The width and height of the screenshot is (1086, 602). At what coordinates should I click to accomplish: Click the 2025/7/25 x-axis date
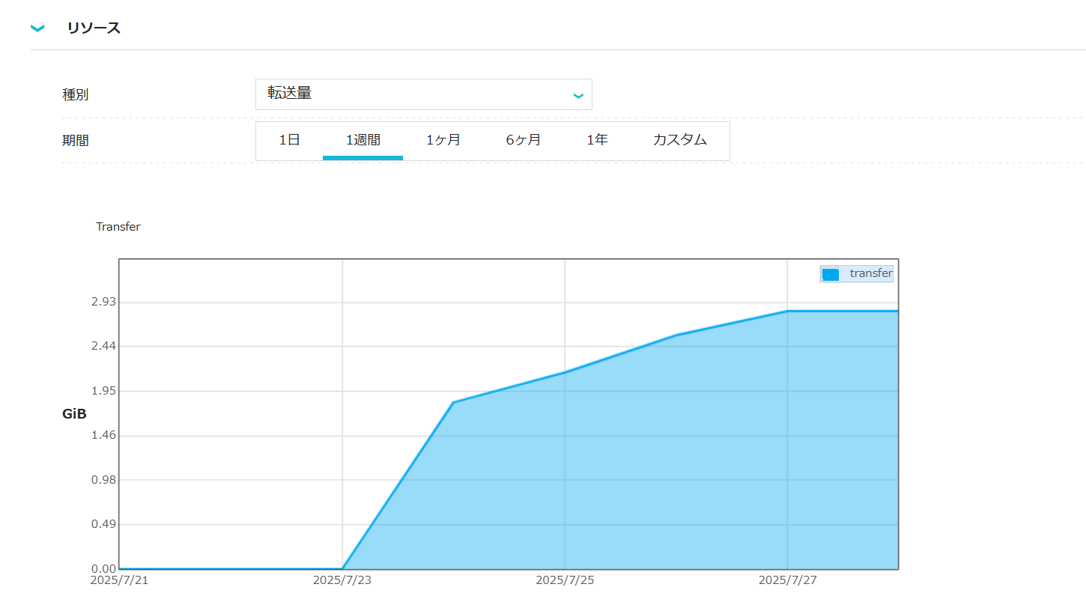click(565, 580)
